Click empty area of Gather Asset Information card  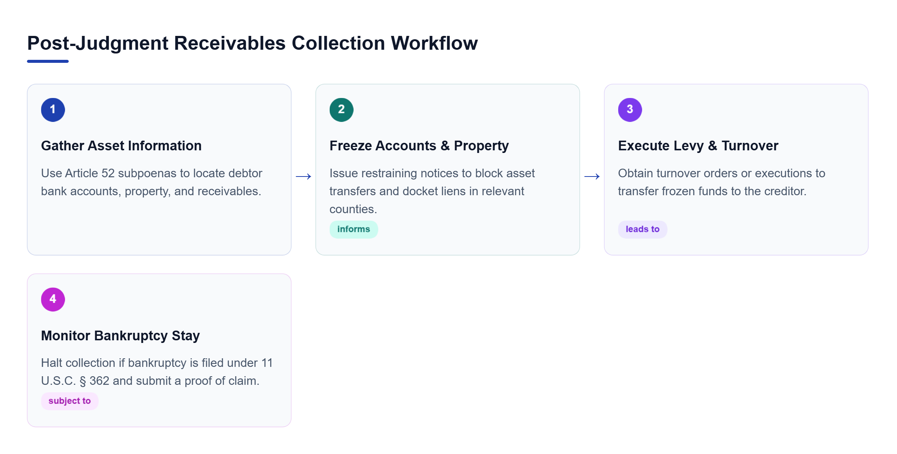point(159,228)
